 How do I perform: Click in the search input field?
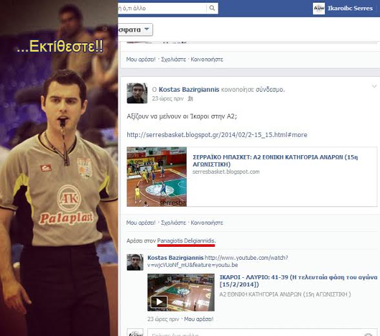coord(162,8)
